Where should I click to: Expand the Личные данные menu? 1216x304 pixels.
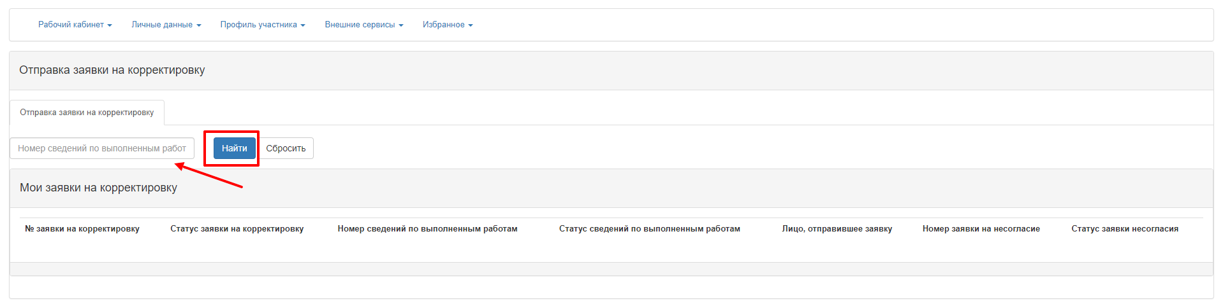point(166,25)
